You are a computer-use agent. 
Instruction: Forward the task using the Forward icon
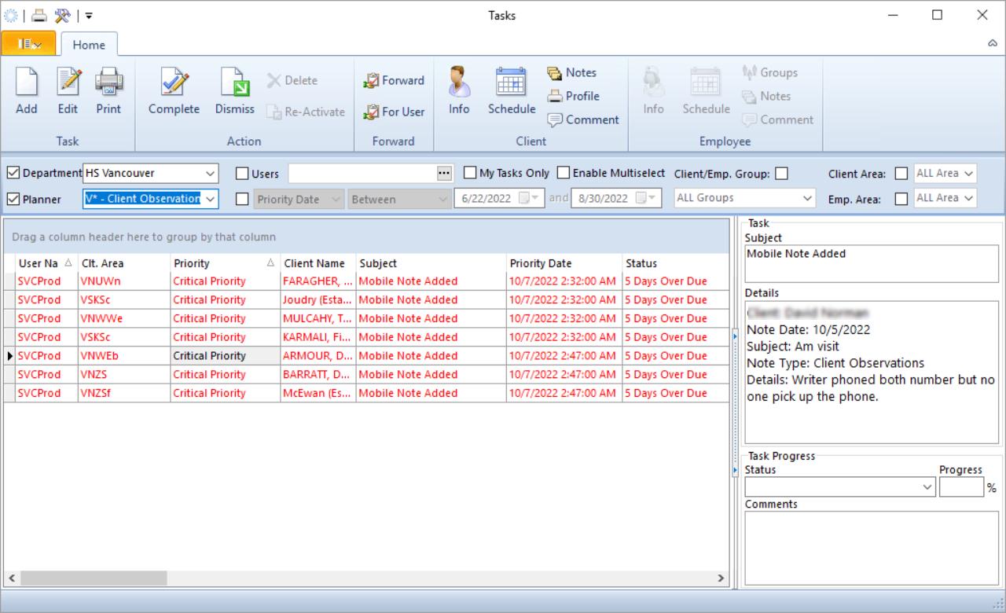(393, 80)
